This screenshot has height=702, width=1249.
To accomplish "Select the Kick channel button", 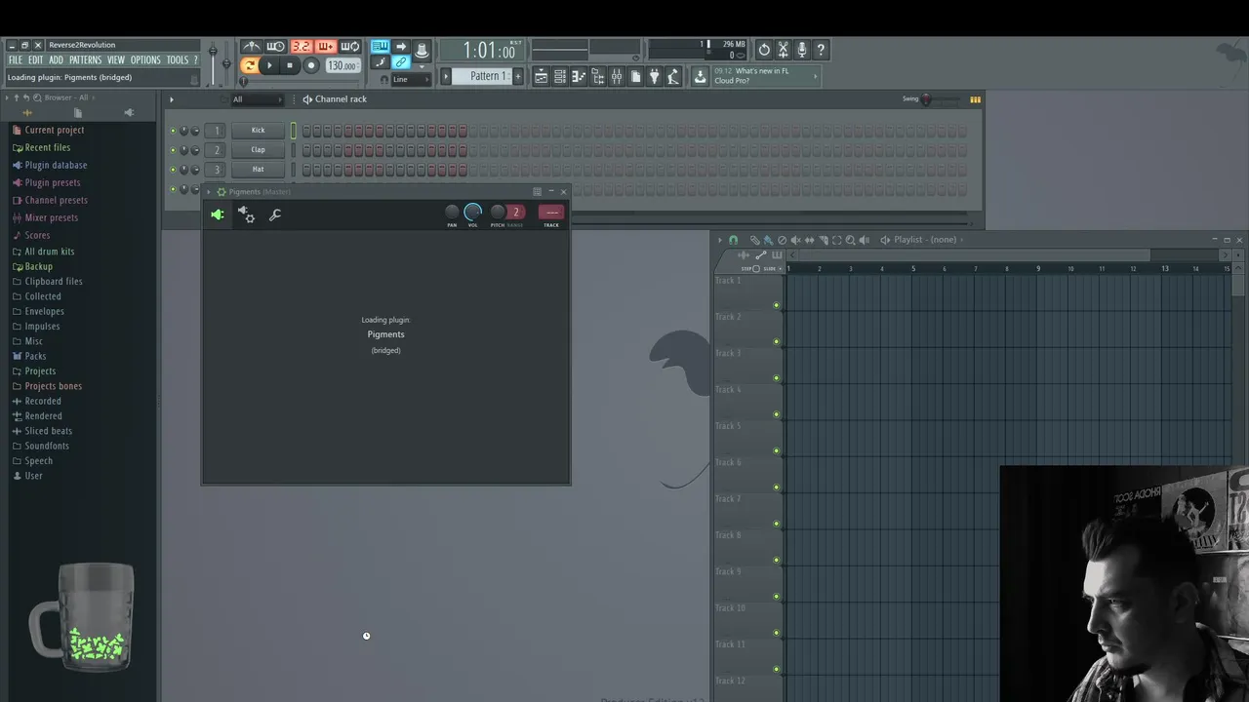I will 258,131.
